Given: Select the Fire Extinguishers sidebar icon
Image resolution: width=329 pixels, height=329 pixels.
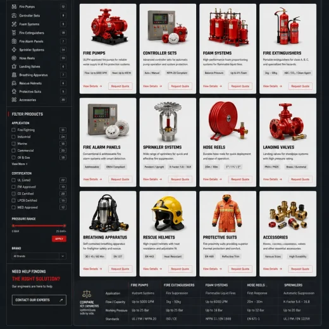Looking at the screenshot, I should coord(14,33).
